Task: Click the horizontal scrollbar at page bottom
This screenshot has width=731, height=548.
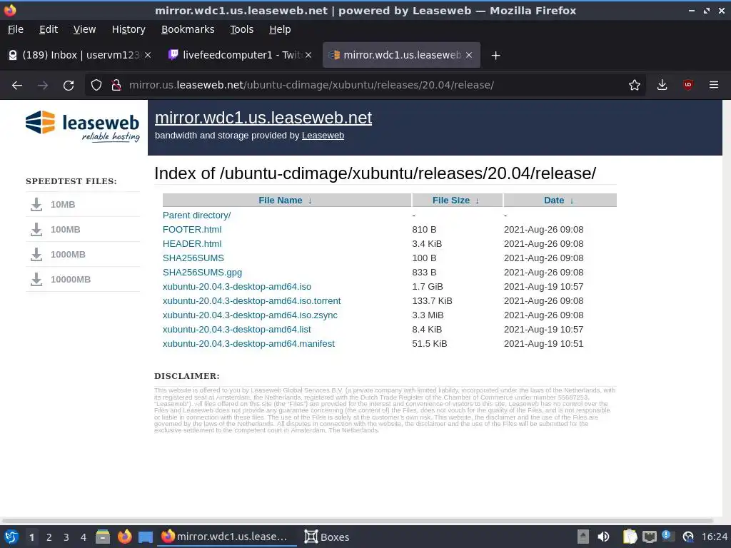Action: 357,520
